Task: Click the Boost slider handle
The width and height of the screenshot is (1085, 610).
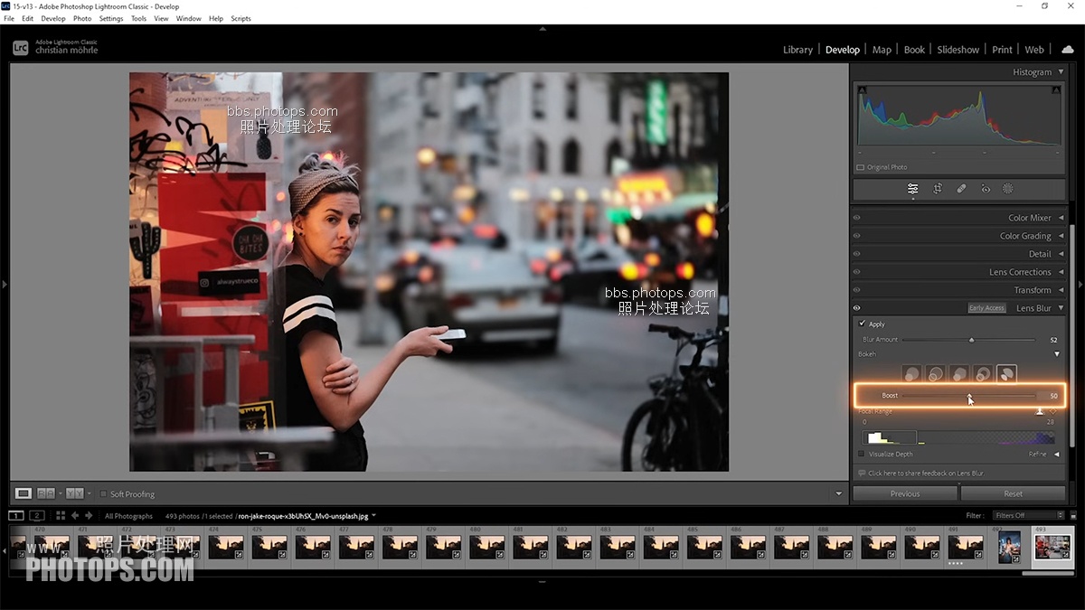Action: click(x=969, y=396)
